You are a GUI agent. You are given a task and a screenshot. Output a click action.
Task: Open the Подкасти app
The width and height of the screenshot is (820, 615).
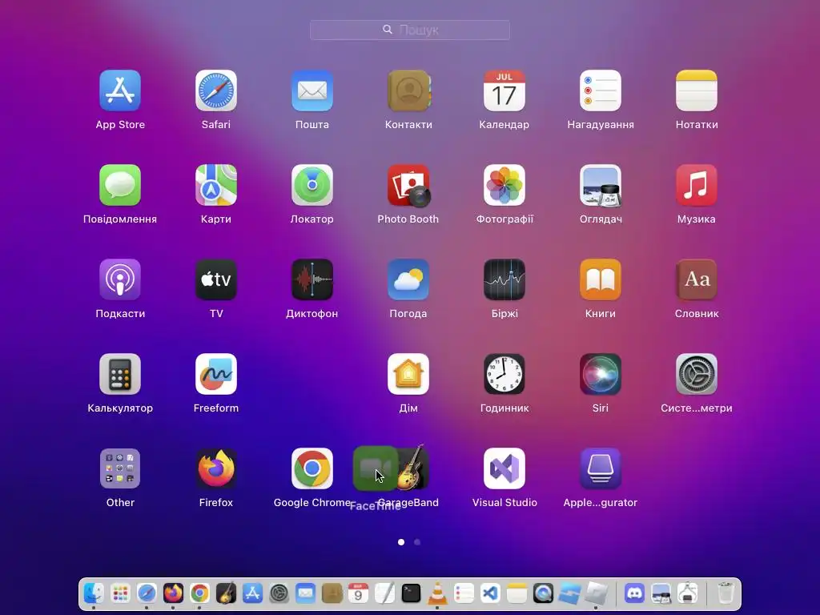120,279
